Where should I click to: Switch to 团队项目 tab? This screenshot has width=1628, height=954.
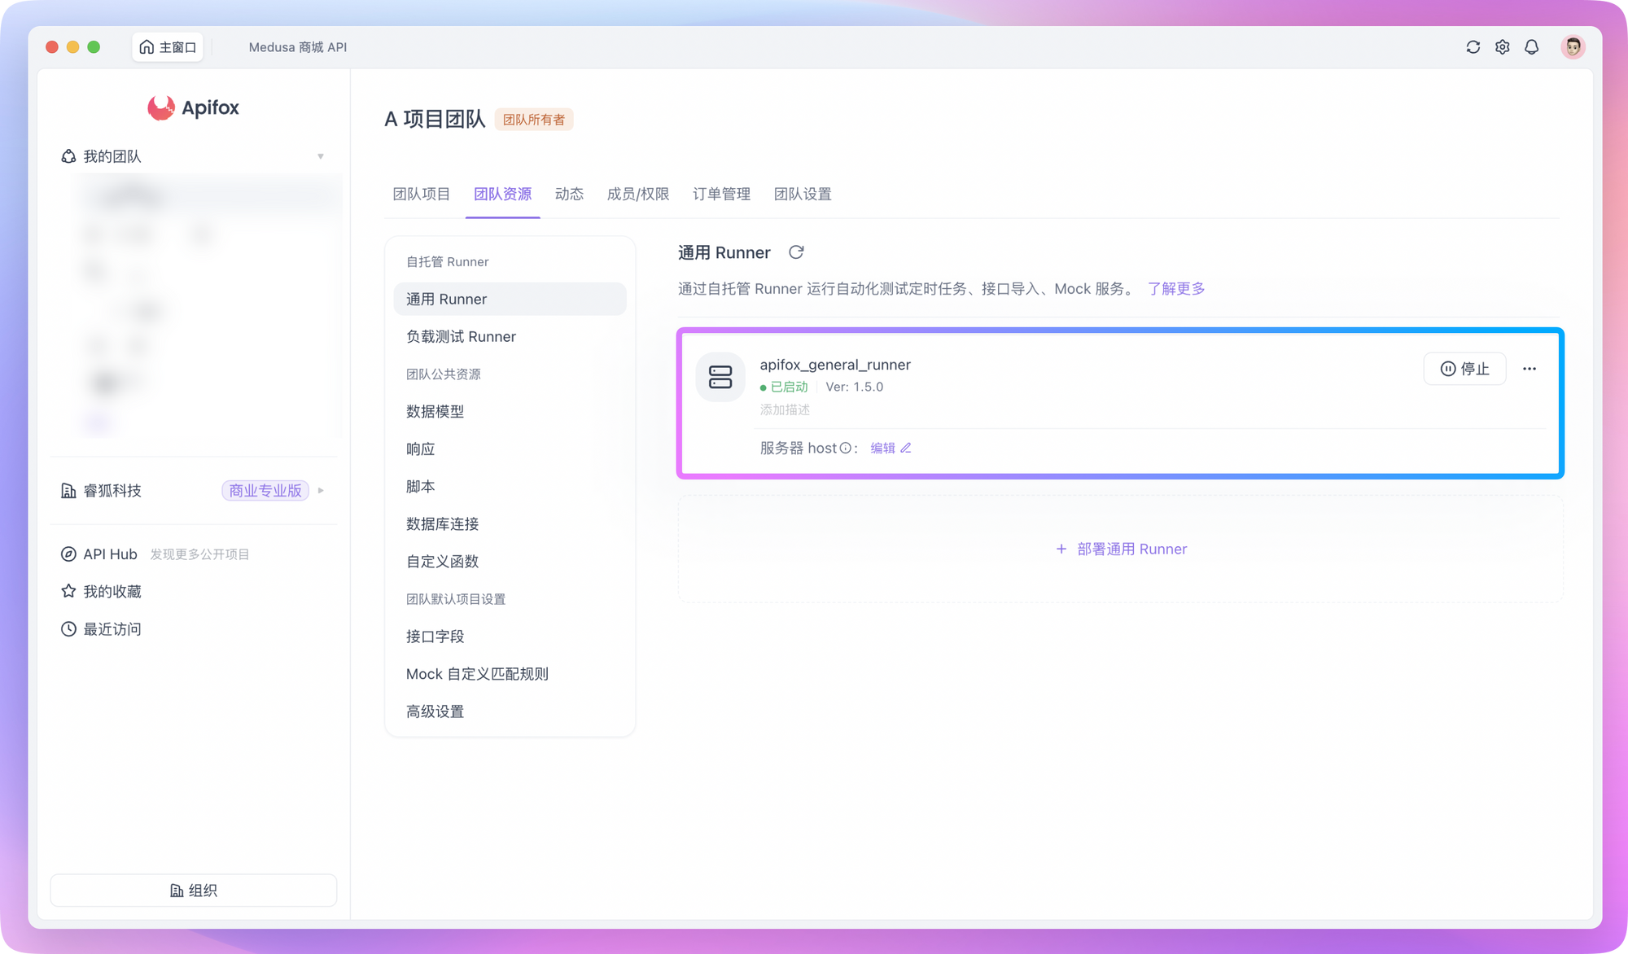[422, 194]
